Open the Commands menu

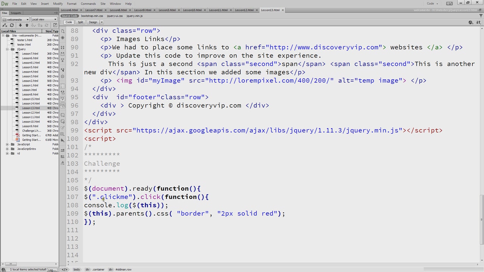coord(88,4)
